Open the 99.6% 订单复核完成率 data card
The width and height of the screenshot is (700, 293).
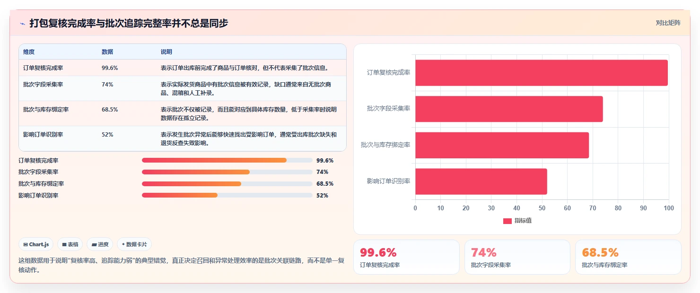pos(406,257)
